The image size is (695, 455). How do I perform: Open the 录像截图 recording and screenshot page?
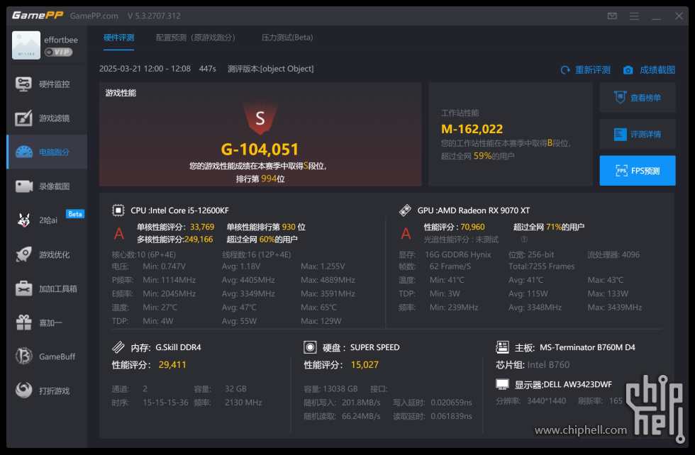coord(47,186)
